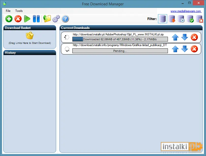Move sklad_publikacji download up in queue
This screenshot has height=156, width=206.
pyautogui.click(x=175, y=49)
